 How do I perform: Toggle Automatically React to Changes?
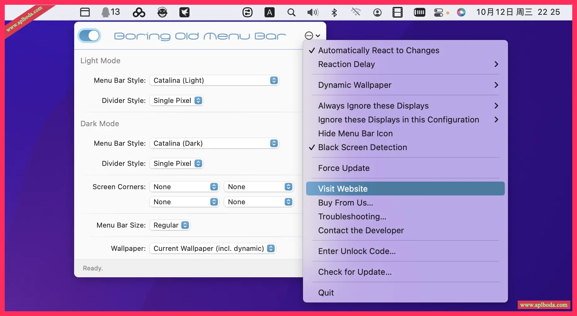(405, 50)
